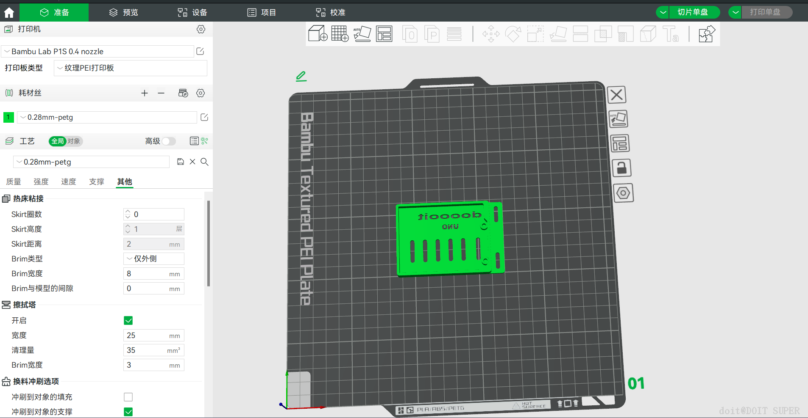
Task: Toggle the 高级 advanced mode switch
Action: tap(168, 141)
